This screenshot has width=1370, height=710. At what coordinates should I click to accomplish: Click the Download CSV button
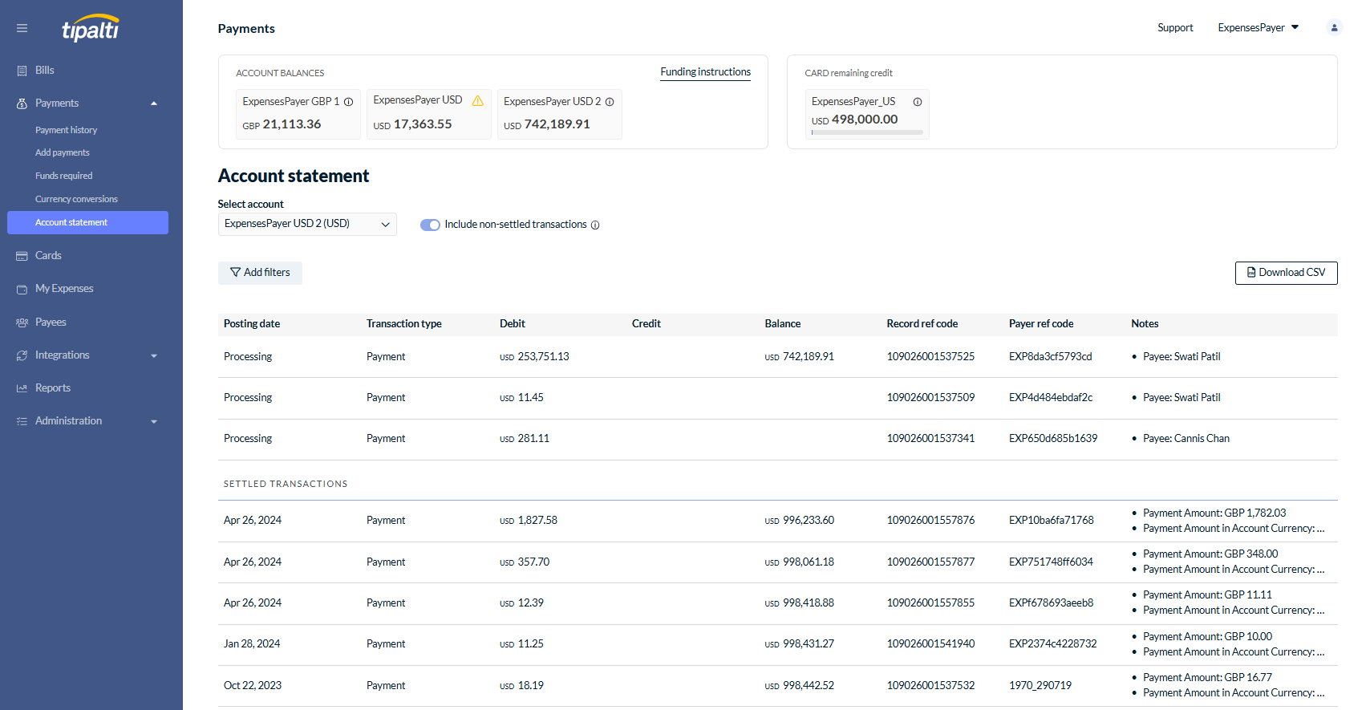point(1286,273)
